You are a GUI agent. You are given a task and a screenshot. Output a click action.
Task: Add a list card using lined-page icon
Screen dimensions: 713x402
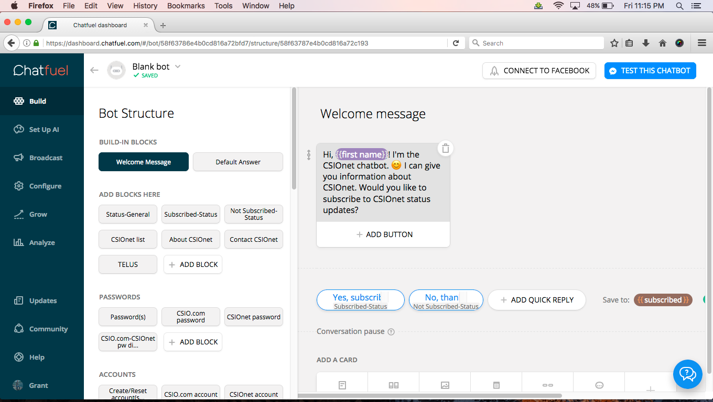click(496, 385)
